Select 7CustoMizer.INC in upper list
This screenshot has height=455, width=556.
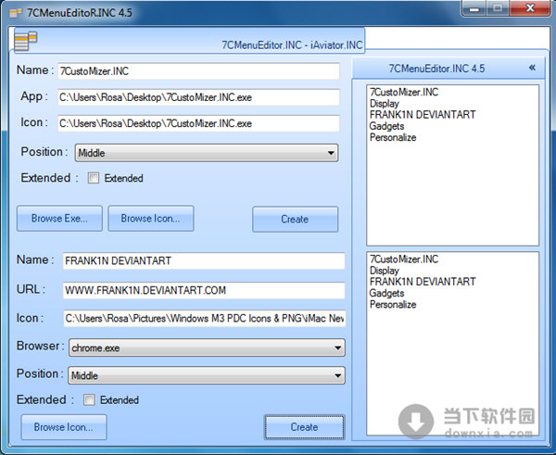coord(404,93)
